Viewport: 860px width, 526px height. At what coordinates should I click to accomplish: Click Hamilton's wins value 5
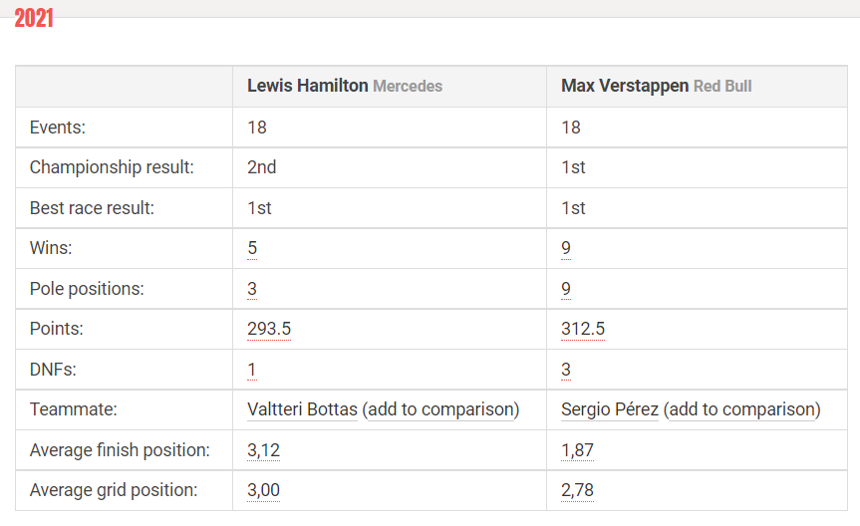coord(252,248)
